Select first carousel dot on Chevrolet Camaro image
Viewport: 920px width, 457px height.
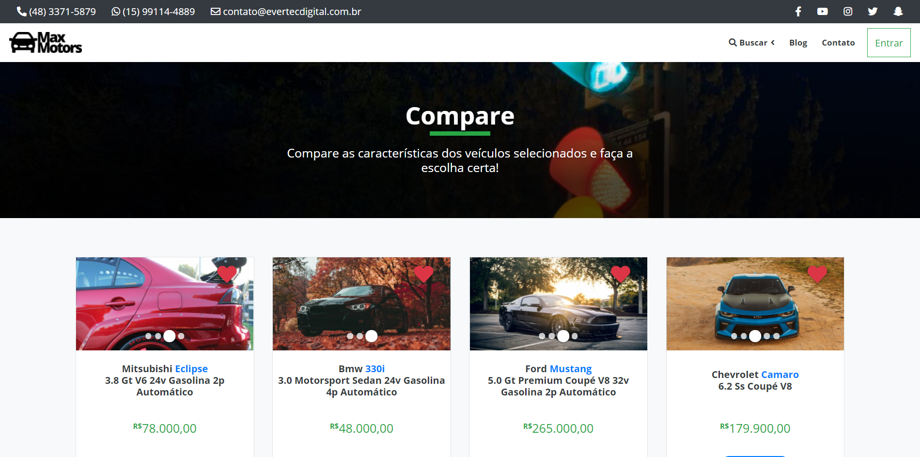click(x=734, y=336)
